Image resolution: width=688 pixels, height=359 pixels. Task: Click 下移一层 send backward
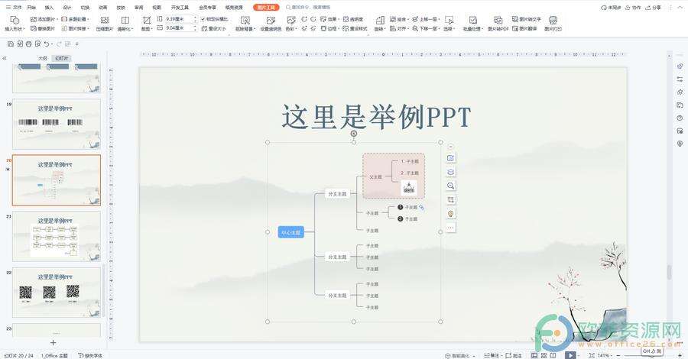coord(425,28)
